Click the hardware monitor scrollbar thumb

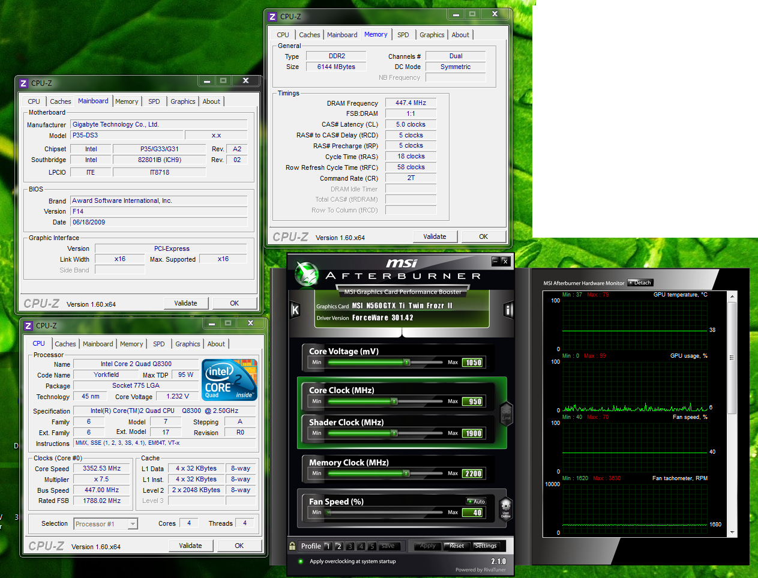(732, 358)
